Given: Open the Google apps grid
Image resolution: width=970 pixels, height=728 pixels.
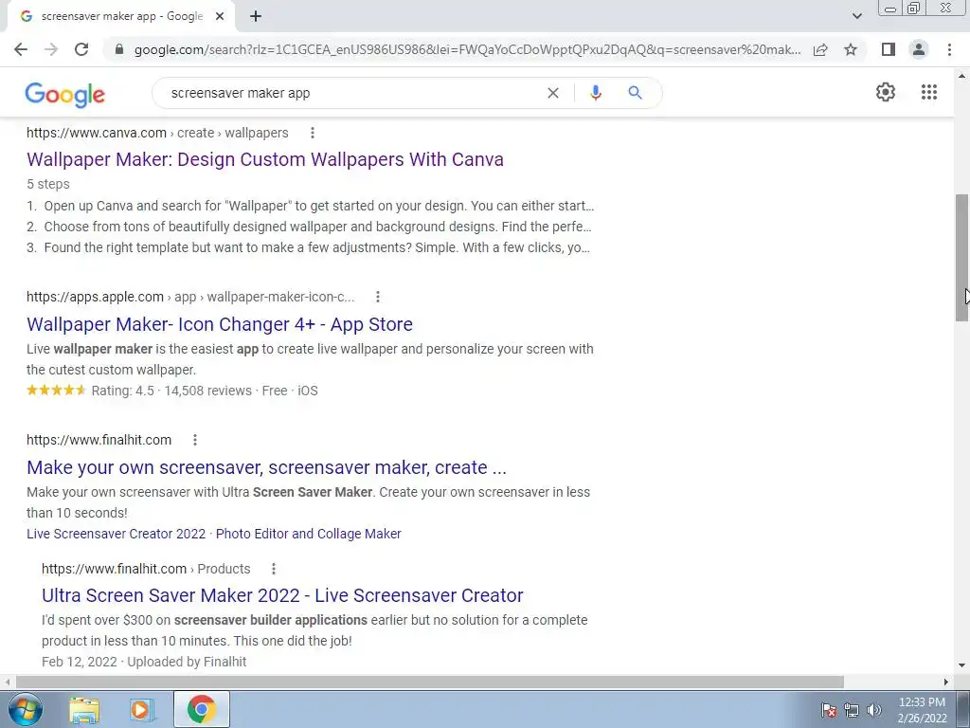Looking at the screenshot, I should 928,92.
